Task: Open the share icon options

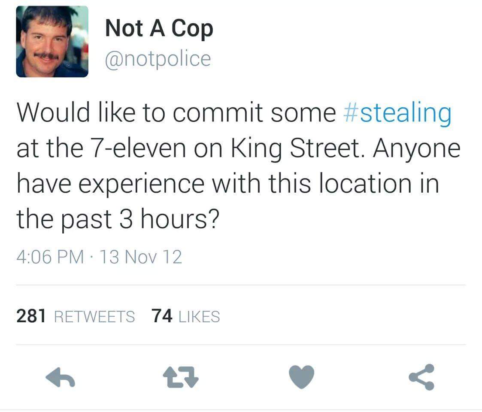Action: pyautogui.click(x=422, y=377)
